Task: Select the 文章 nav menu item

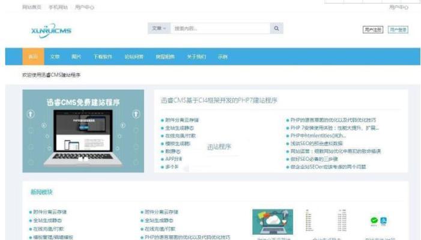Action: (55, 56)
